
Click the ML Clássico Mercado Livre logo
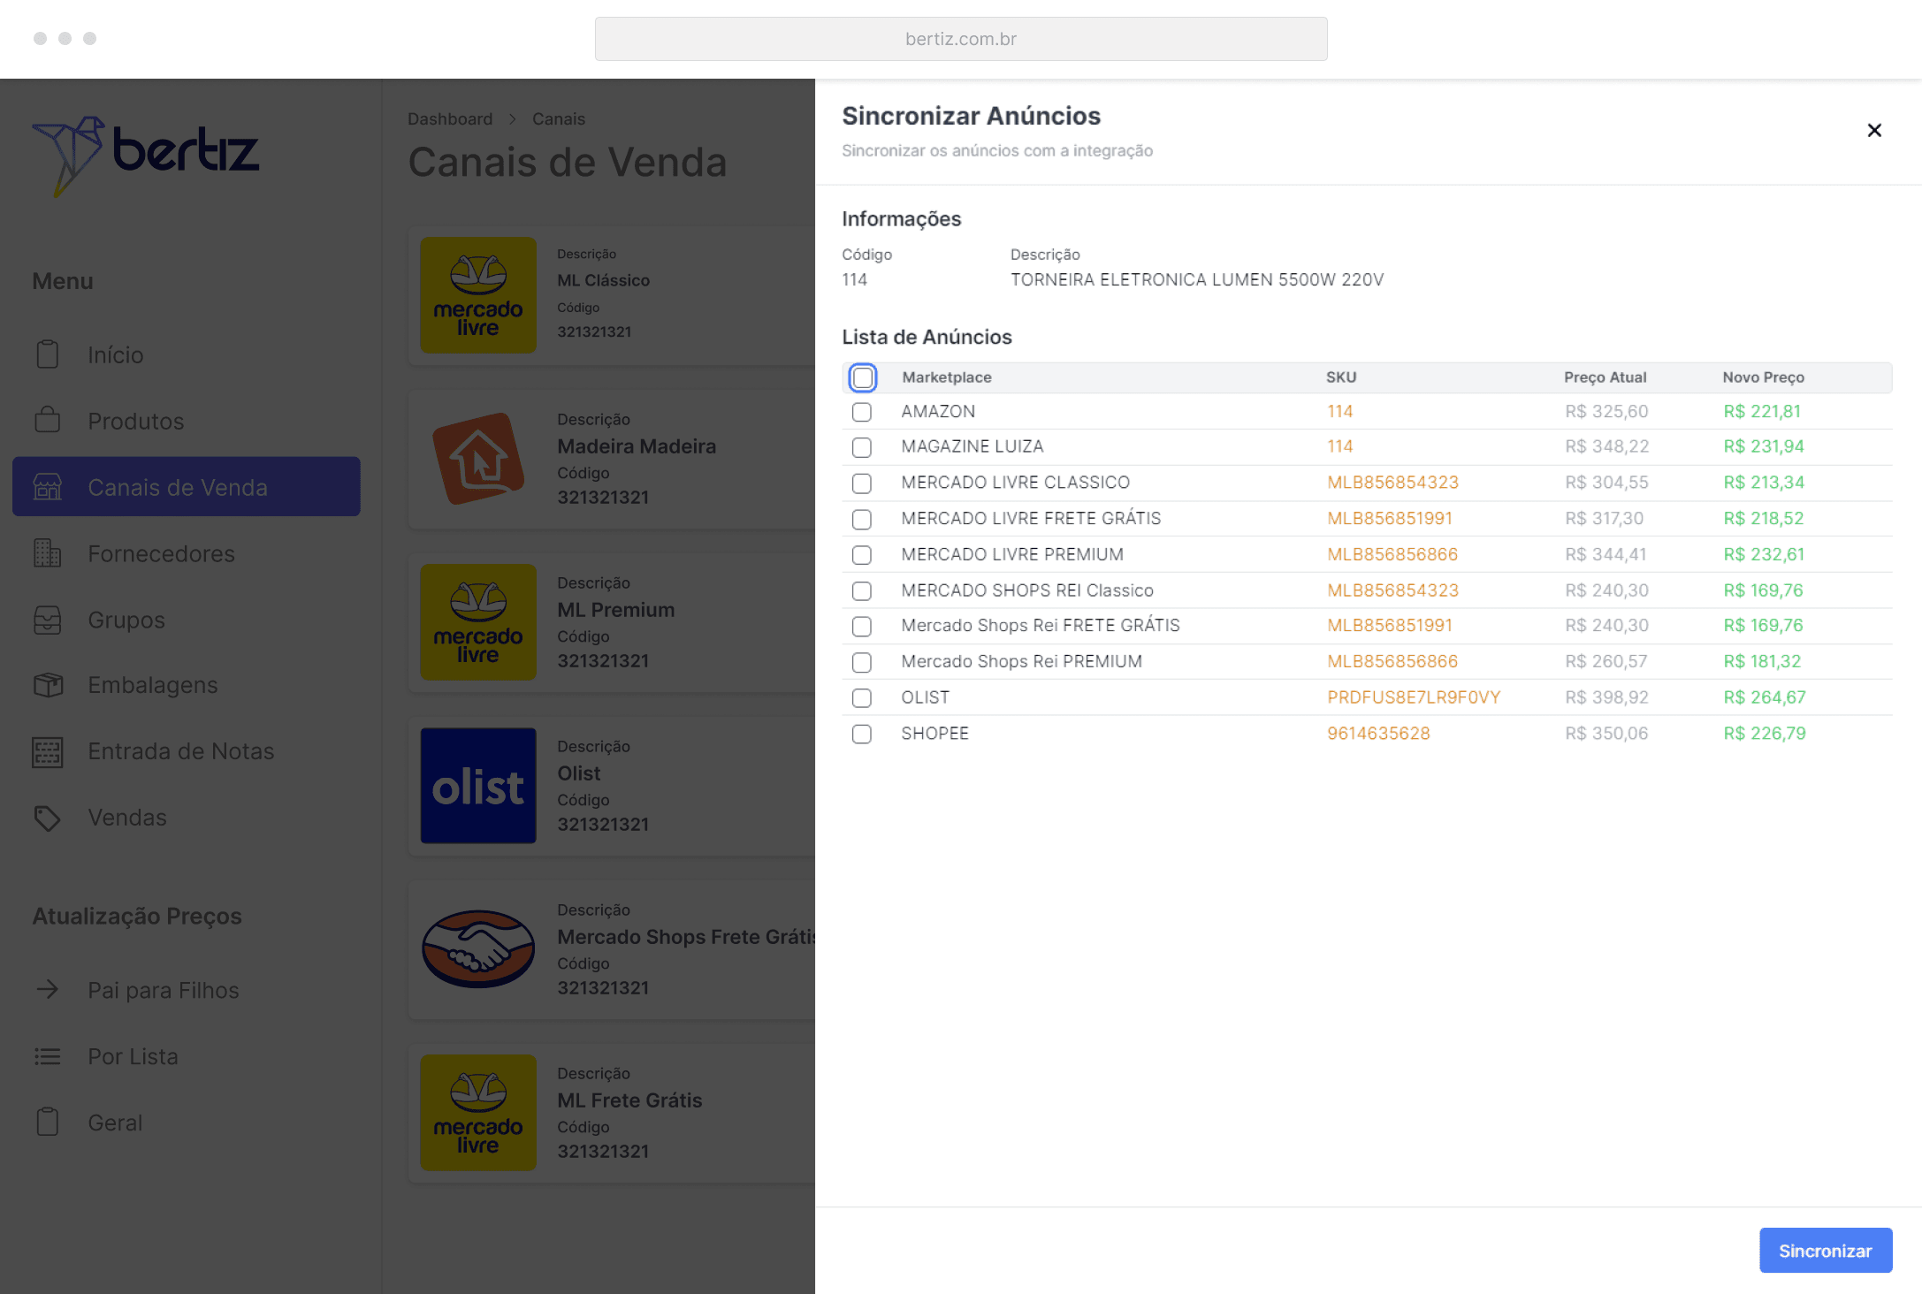pos(478,295)
